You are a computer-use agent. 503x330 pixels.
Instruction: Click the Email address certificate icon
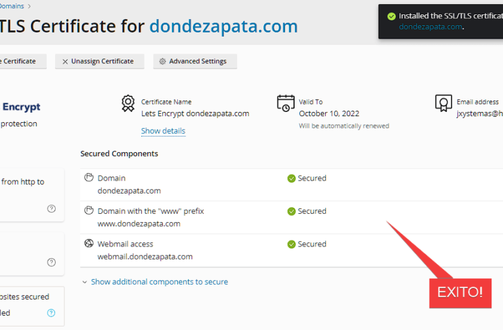coord(443,103)
